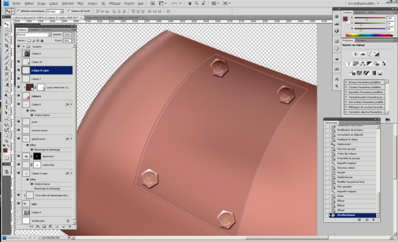Viewport: 398px width, 242px height.
Task: Add a Black & White adjustment
Action: tap(369, 64)
